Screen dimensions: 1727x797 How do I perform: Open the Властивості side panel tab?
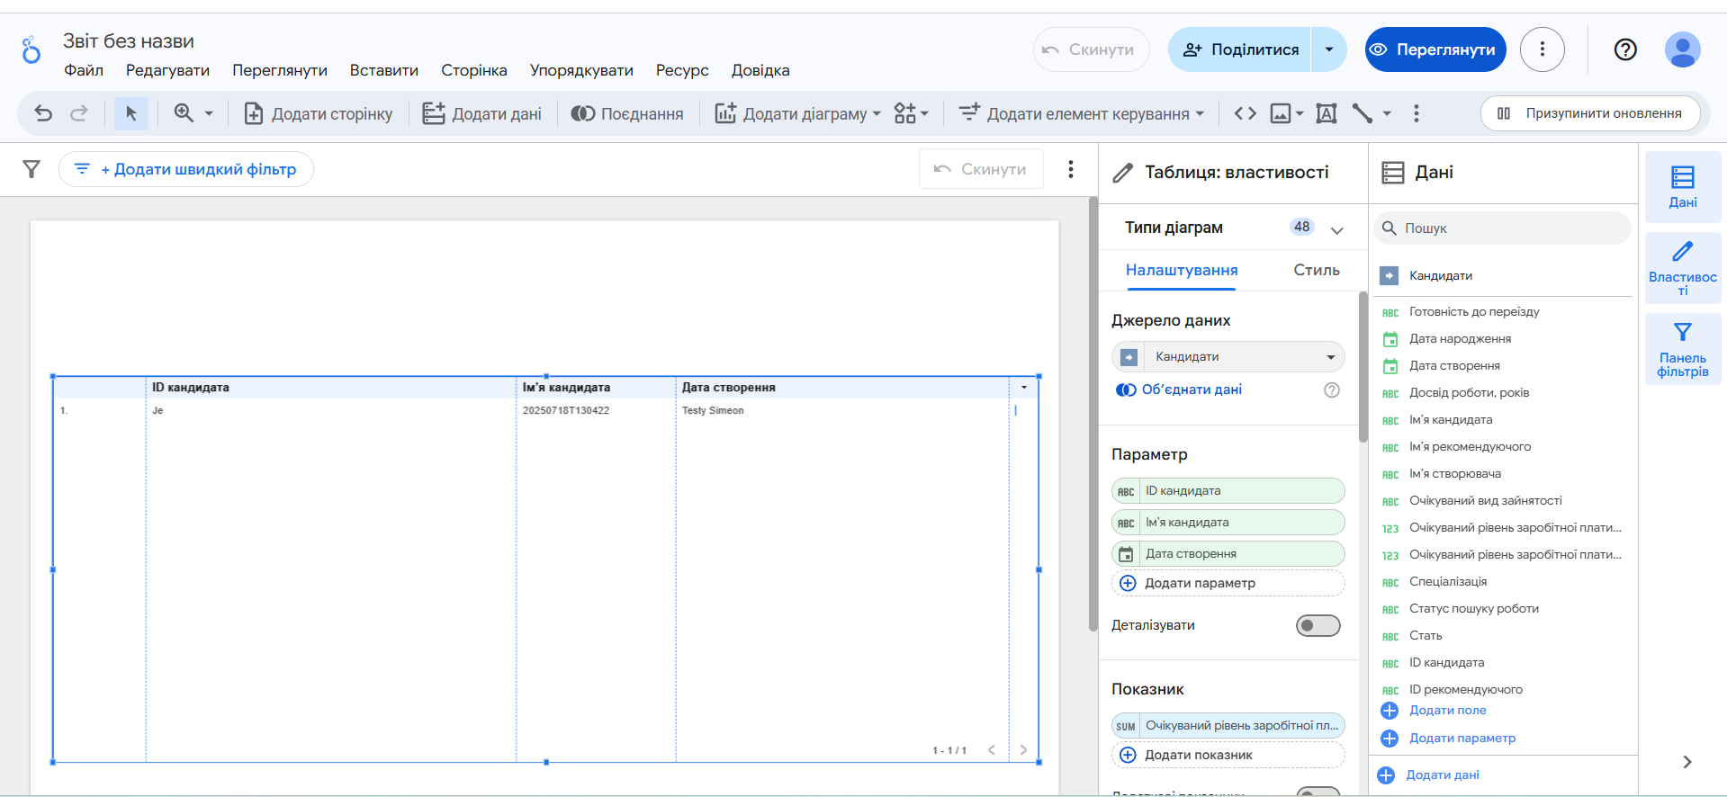pyautogui.click(x=1683, y=268)
